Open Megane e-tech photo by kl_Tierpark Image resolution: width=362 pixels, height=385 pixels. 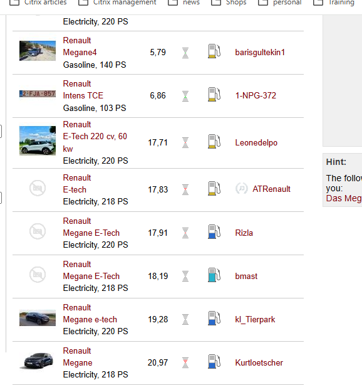tap(38, 318)
